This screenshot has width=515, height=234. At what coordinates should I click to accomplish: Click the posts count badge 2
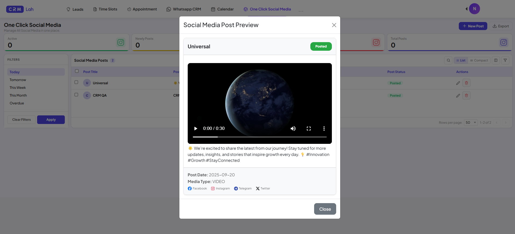113,60
